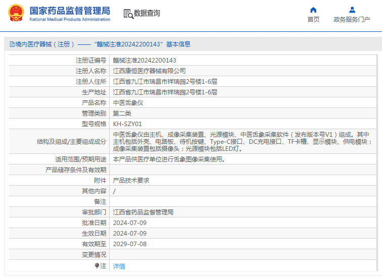Click the 政务服务门户 user icon
This screenshot has height=279, width=382.
352,10
